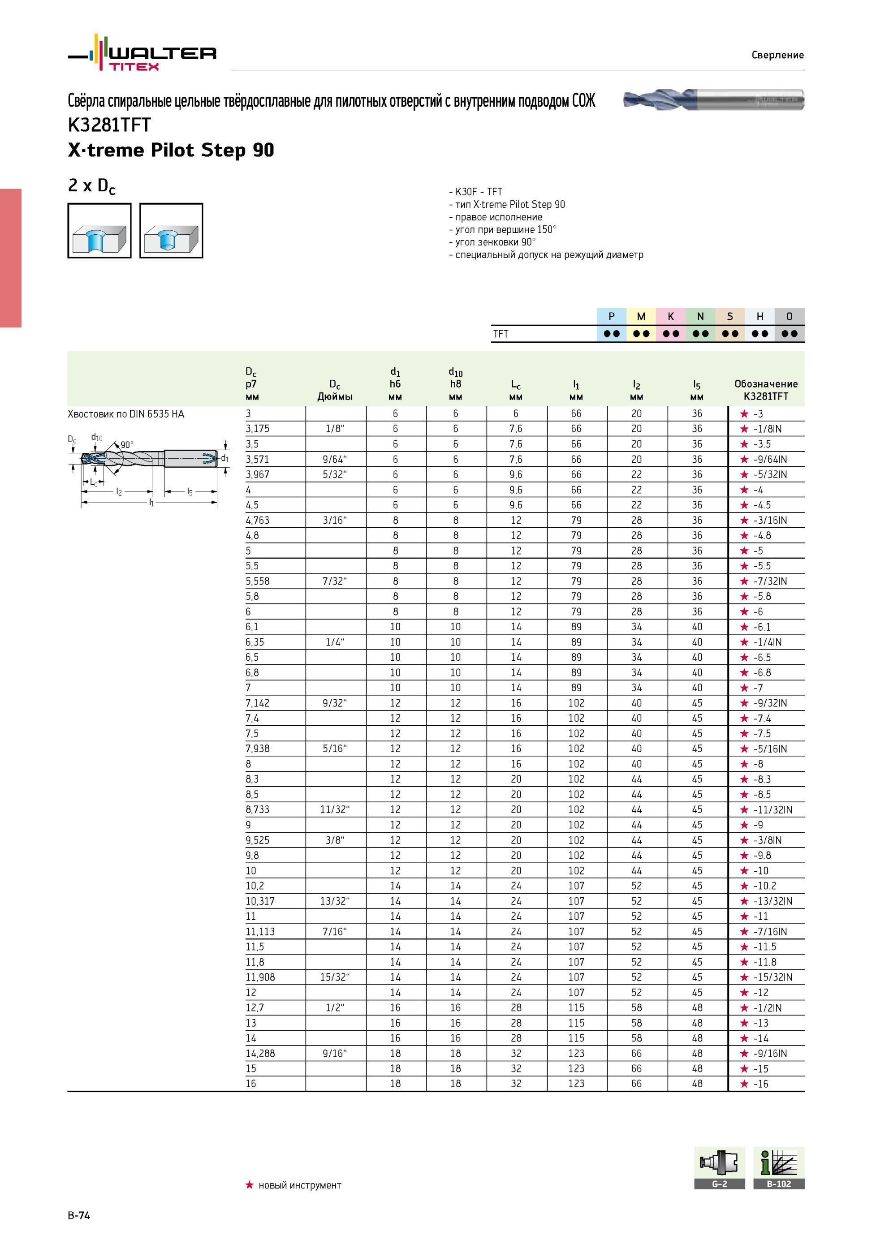This screenshot has height=1257, width=889.
Task: Click the 'd1 h6 мм' column header
Action: (x=396, y=384)
